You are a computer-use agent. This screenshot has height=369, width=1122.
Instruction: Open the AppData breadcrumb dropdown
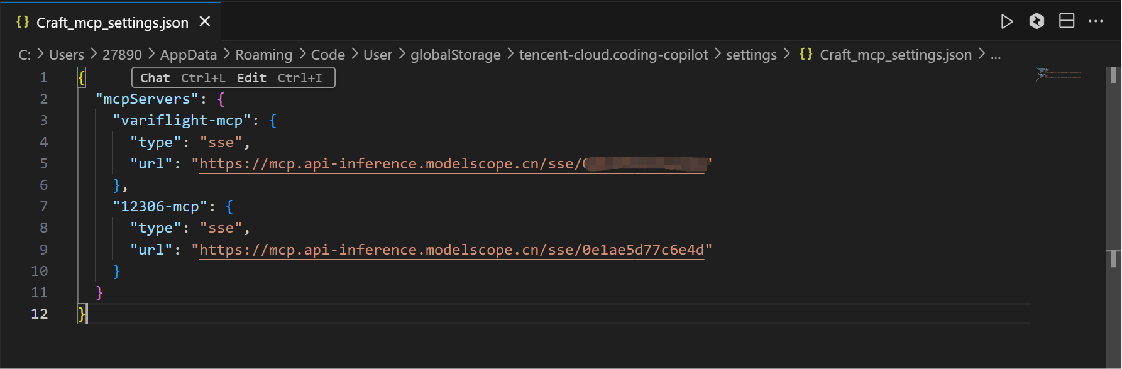pos(188,55)
